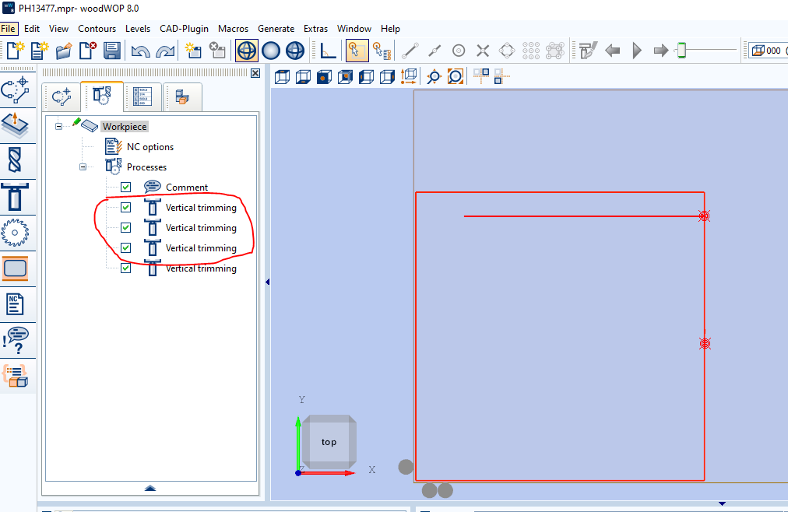Open the Macros menu
This screenshot has width=788, height=512.
tap(233, 29)
